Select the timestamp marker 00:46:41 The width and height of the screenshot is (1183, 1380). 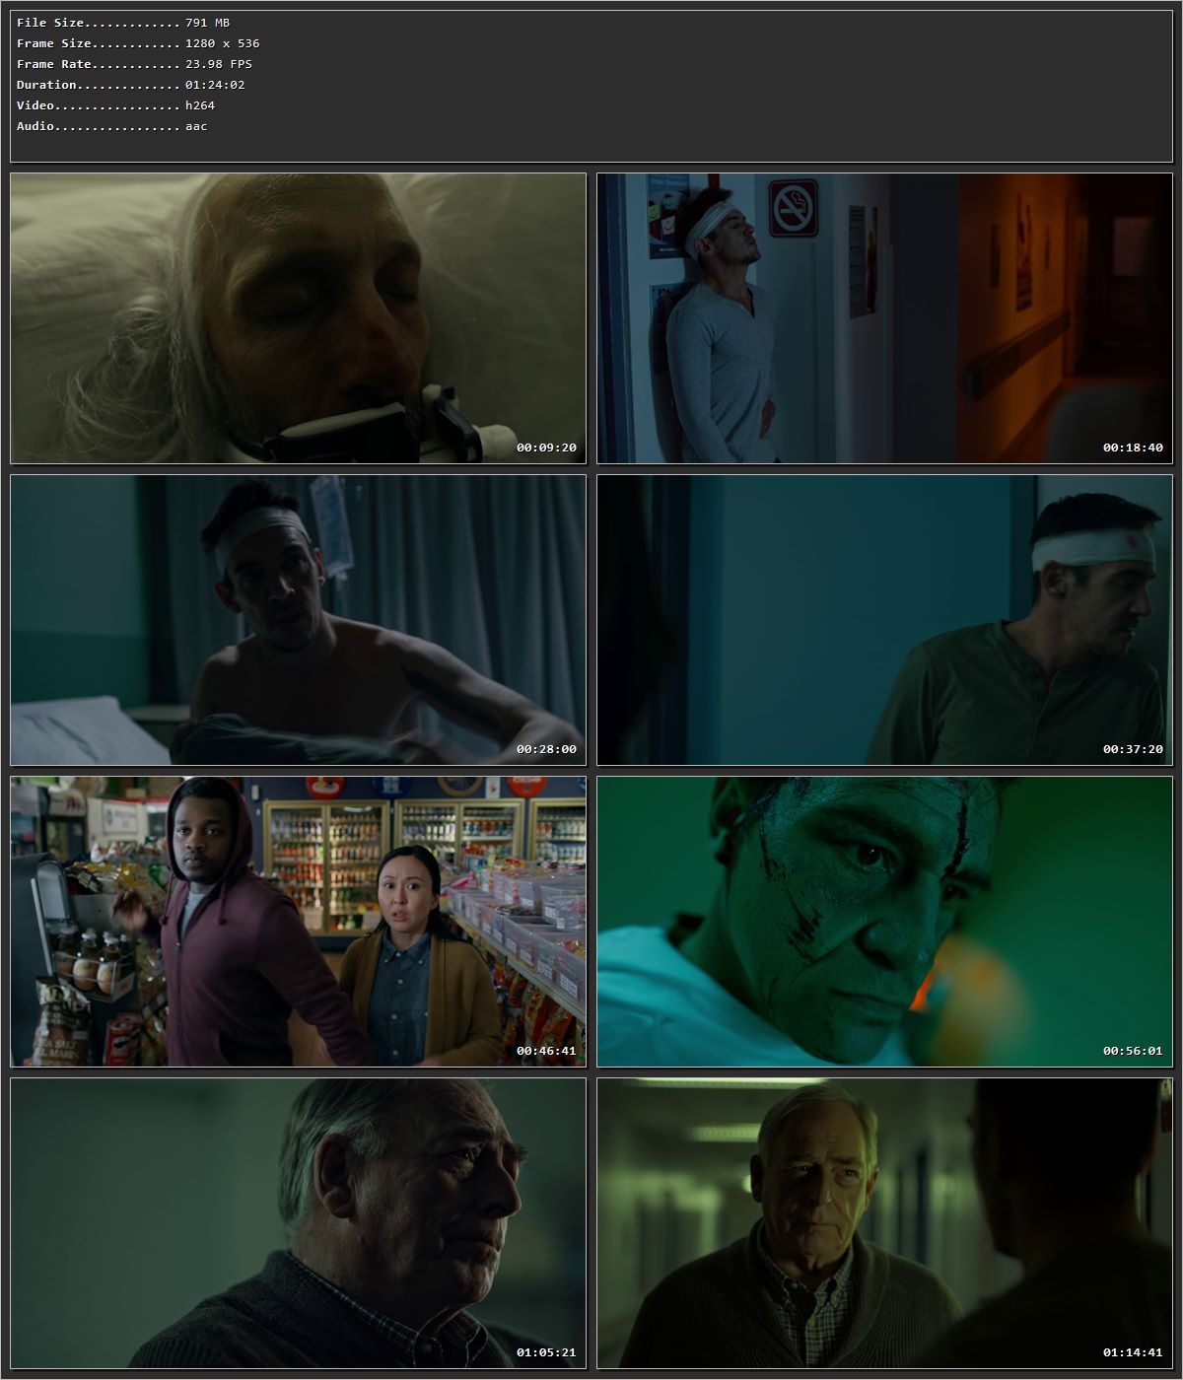(546, 1053)
